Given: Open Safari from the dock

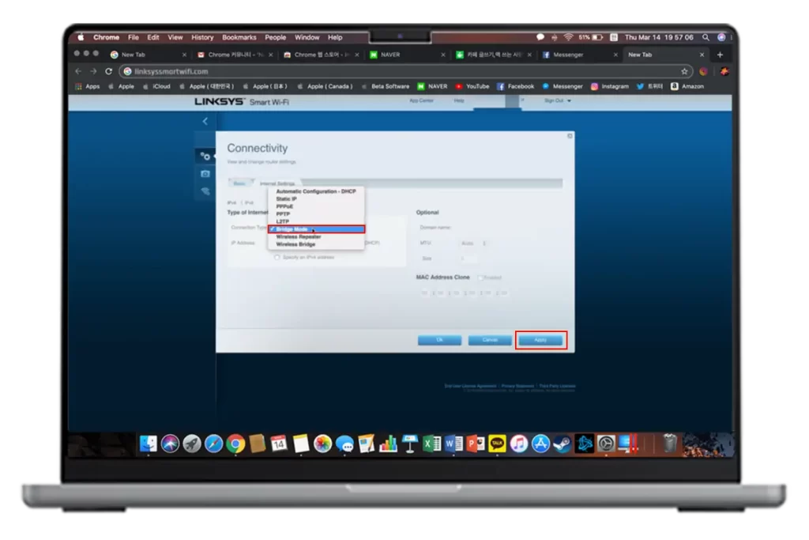Looking at the screenshot, I should [213, 444].
